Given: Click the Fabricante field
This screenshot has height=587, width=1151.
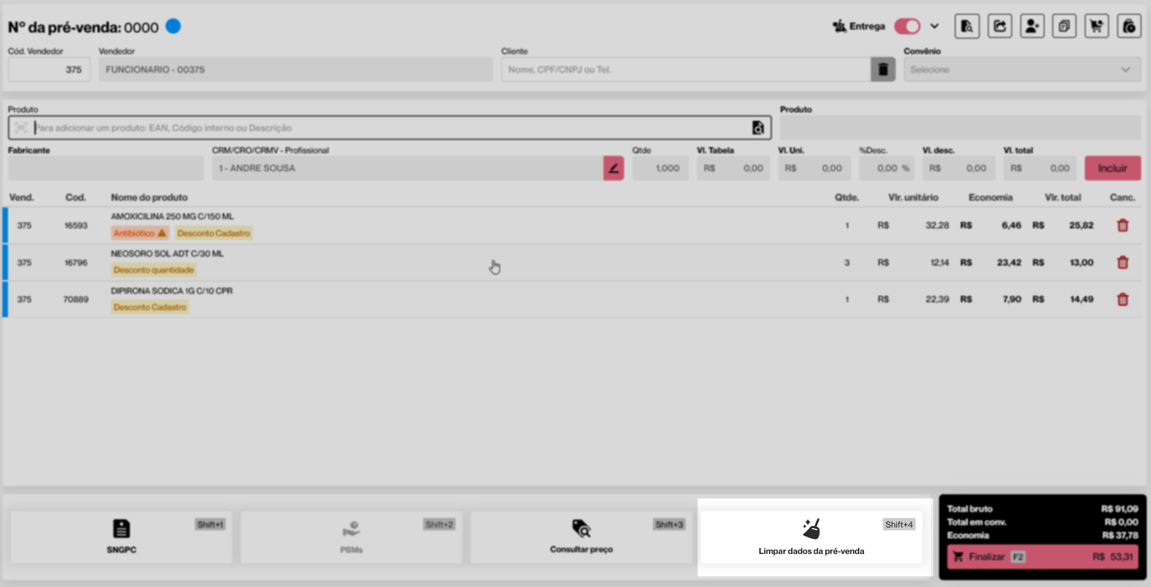Looking at the screenshot, I should pos(105,168).
